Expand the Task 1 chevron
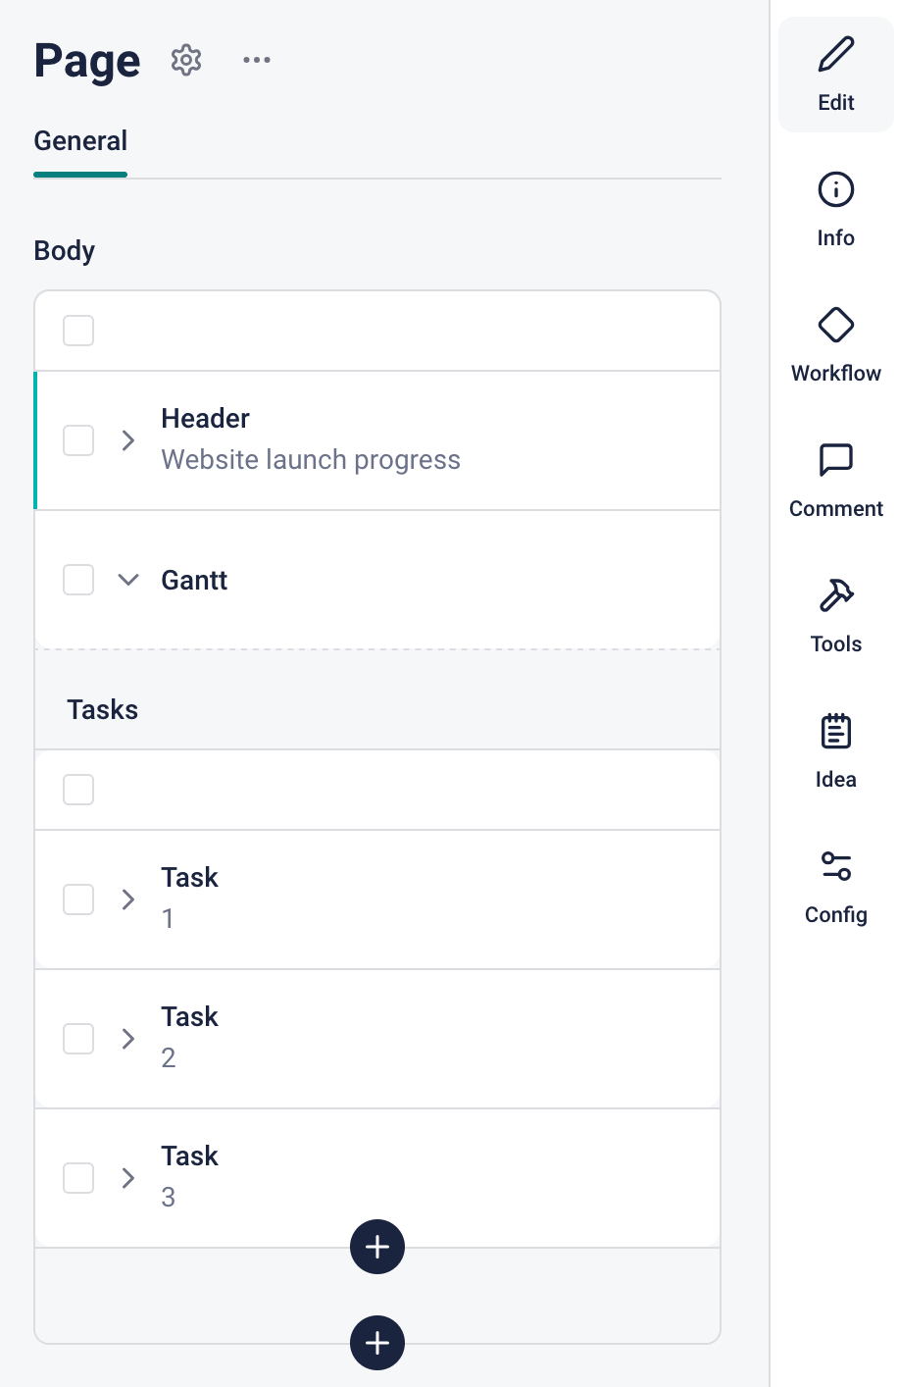898x1387 pixels. click(127, 899)
